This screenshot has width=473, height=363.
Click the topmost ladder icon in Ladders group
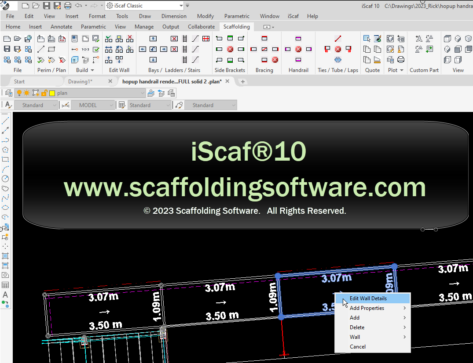click(x=185, y=39)
